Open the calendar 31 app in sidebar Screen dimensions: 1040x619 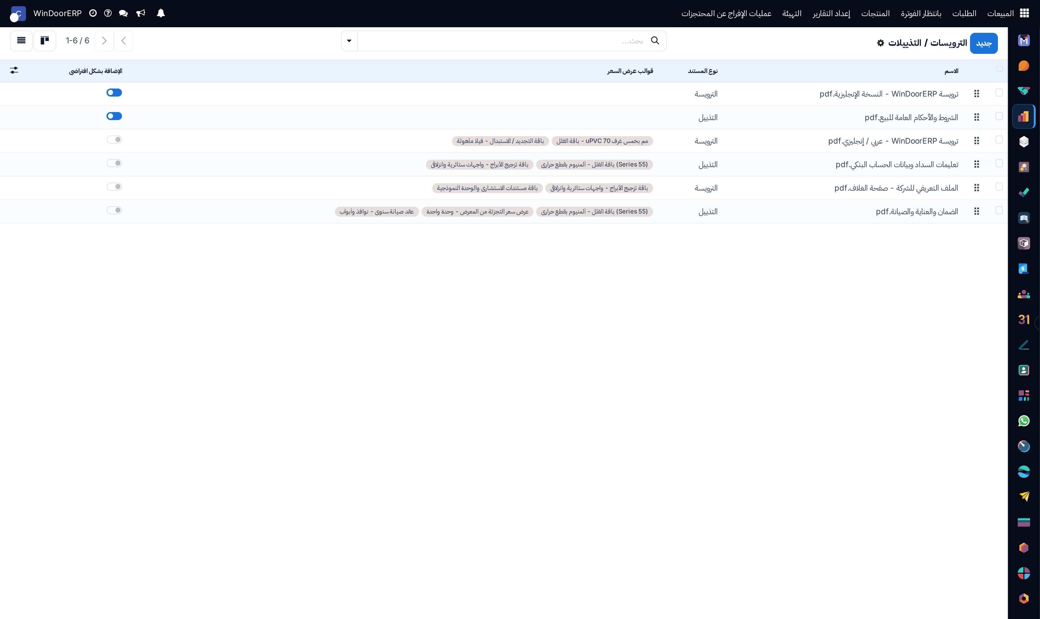click(x=1024, y=319)
